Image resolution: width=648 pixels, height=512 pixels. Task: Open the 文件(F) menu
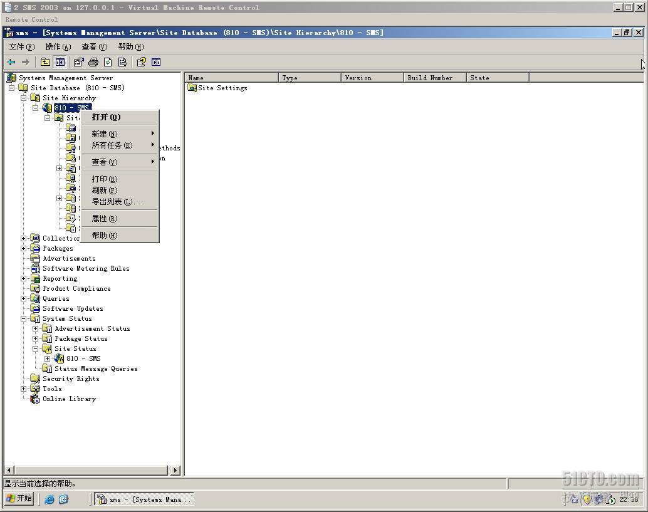coord(22,47)
